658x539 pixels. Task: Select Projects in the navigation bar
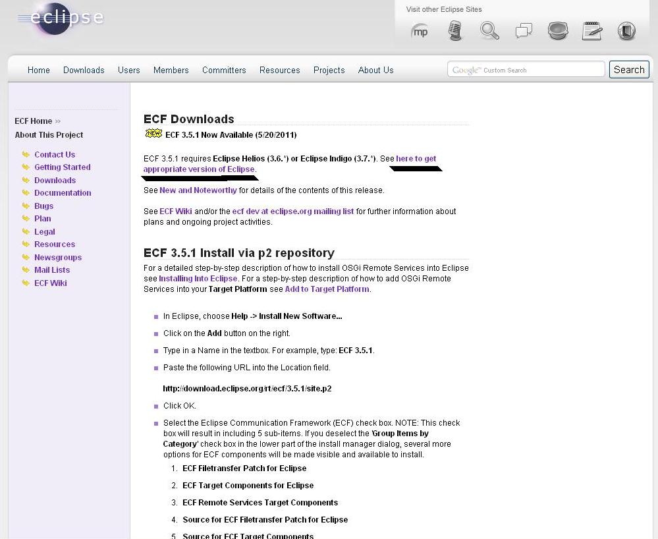click(329, 70)
